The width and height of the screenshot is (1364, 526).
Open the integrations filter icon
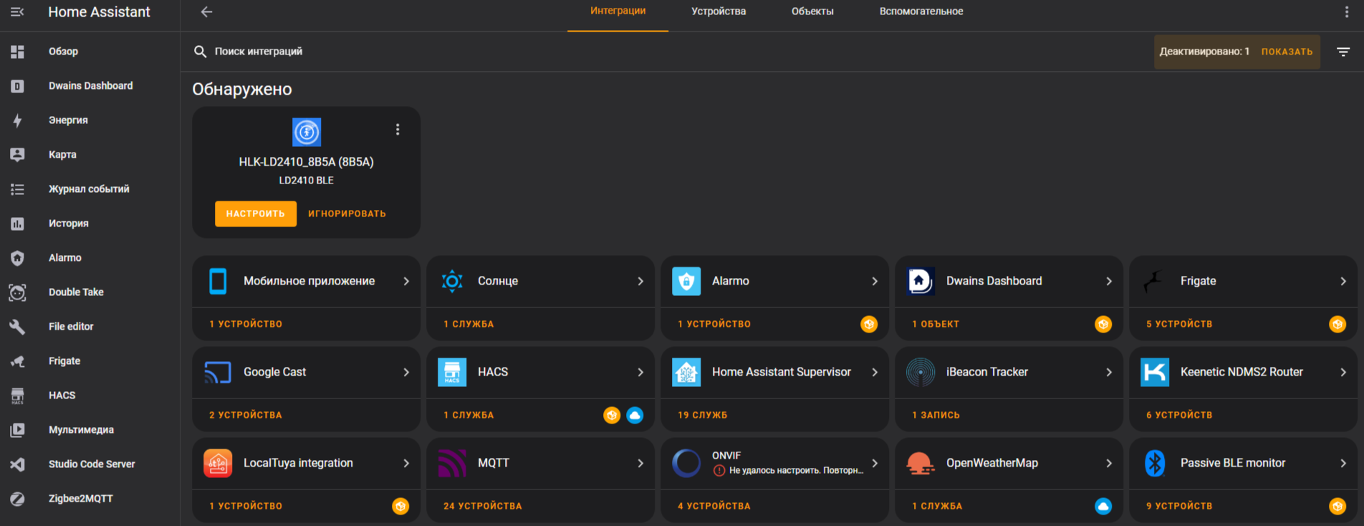click(x=1343, y=52)
